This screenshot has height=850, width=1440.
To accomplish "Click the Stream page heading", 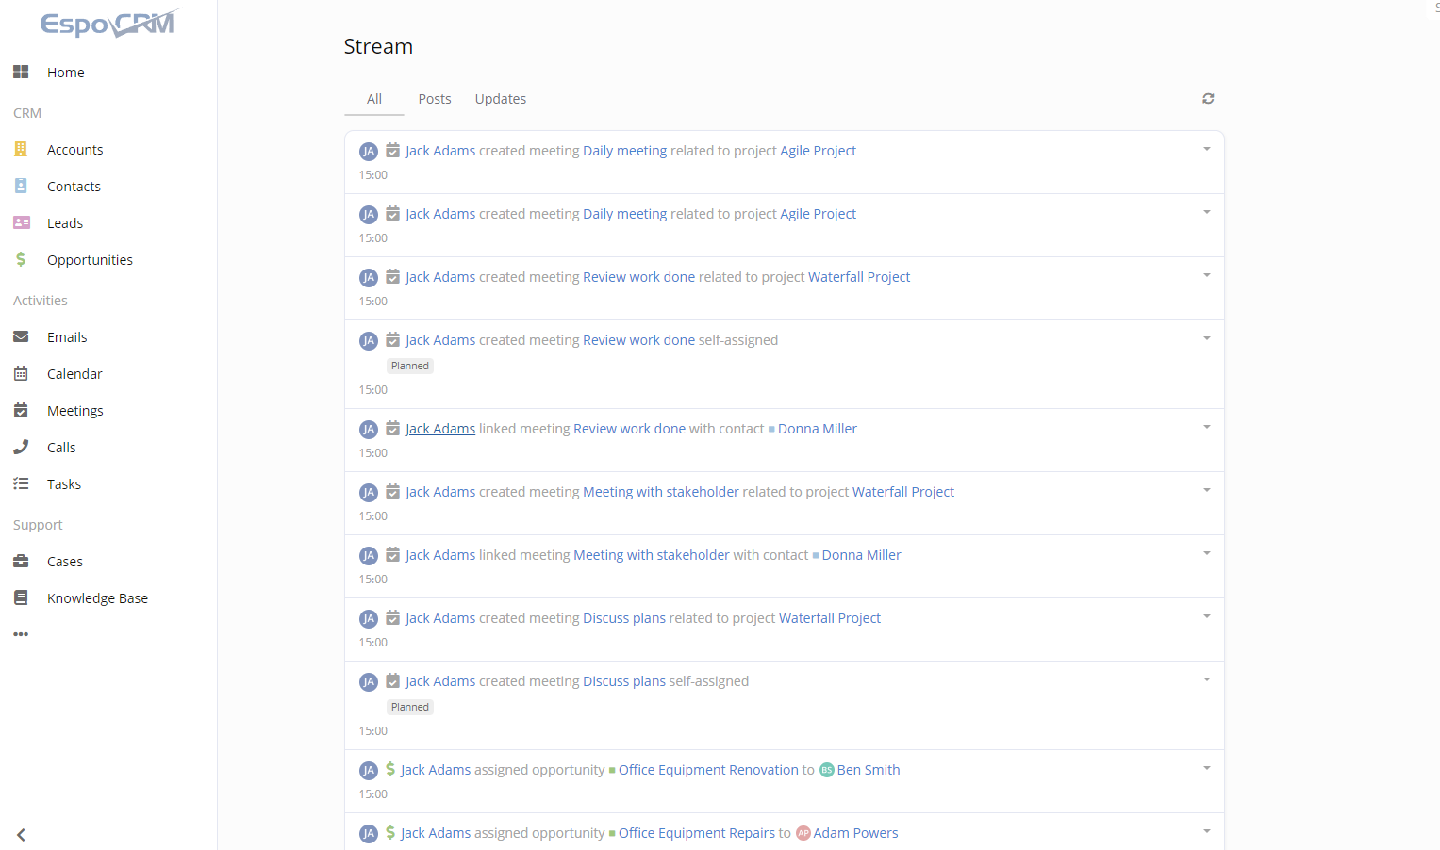I will (378, 46).
